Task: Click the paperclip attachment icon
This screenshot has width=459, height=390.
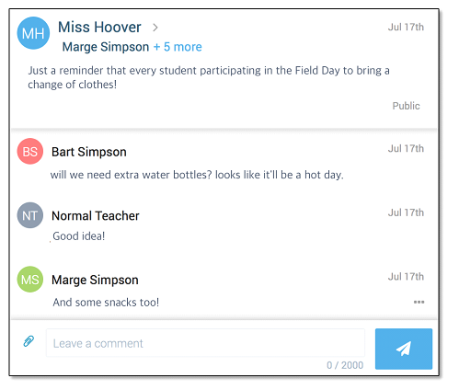Action: click(29, 341)
